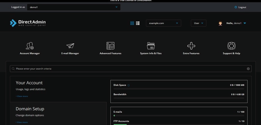Screen dimensions: 261x125
Task: Click the 0 B / 4.88 GB value
Action: 238,94
